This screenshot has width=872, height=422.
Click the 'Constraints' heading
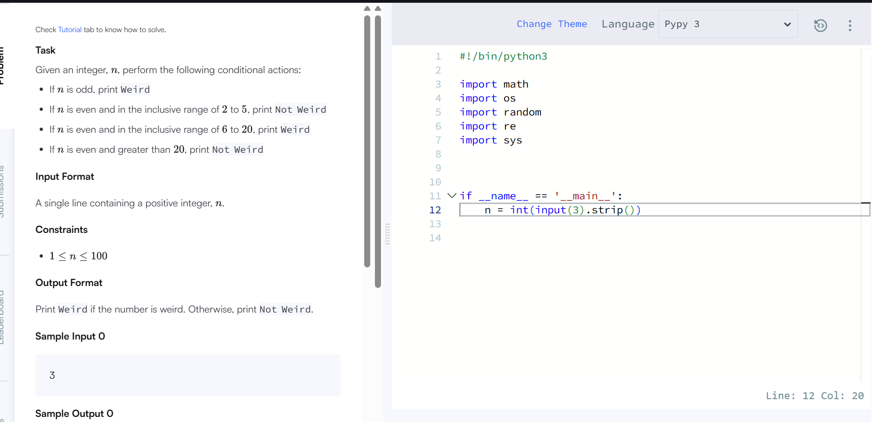point(62,230)
